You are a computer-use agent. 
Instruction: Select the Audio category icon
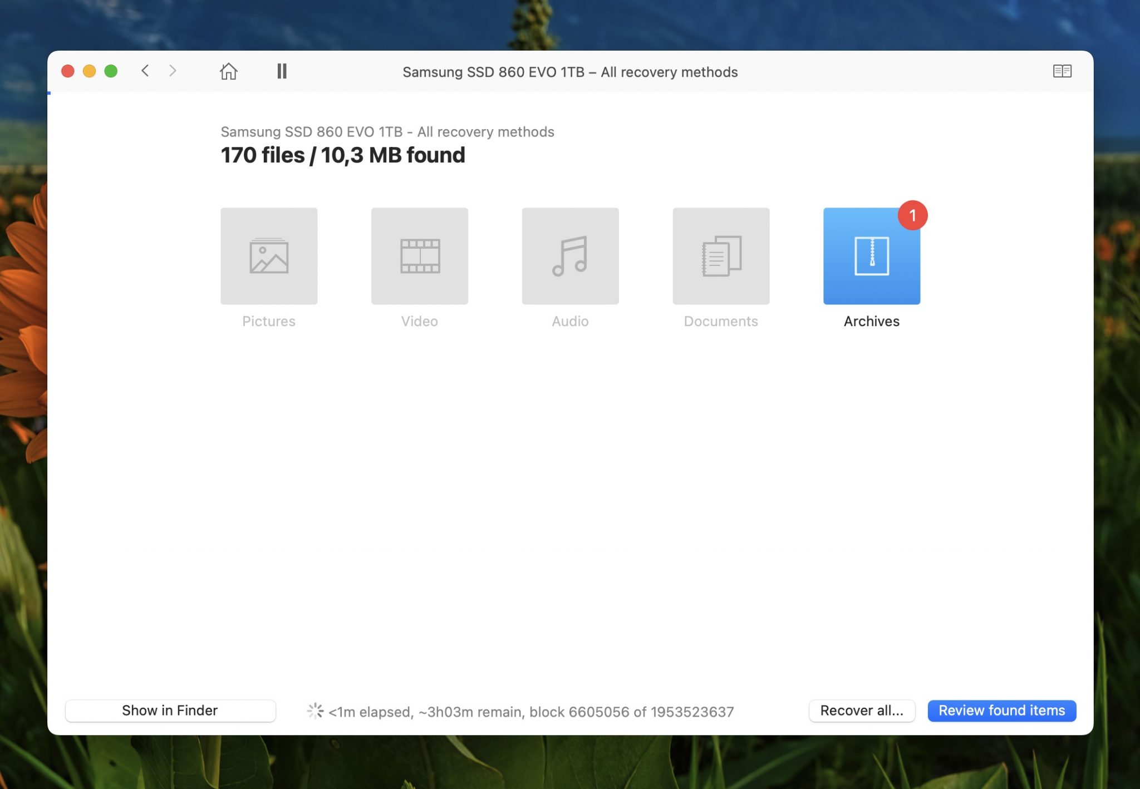(x=570, y=255)
